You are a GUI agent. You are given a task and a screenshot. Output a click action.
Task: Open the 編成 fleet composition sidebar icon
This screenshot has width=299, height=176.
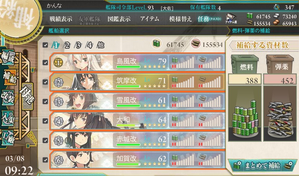[x=8, y=57]
